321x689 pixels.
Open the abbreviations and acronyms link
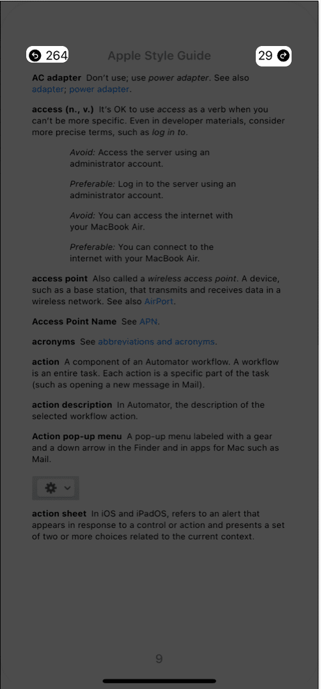(x=156, y=341)
